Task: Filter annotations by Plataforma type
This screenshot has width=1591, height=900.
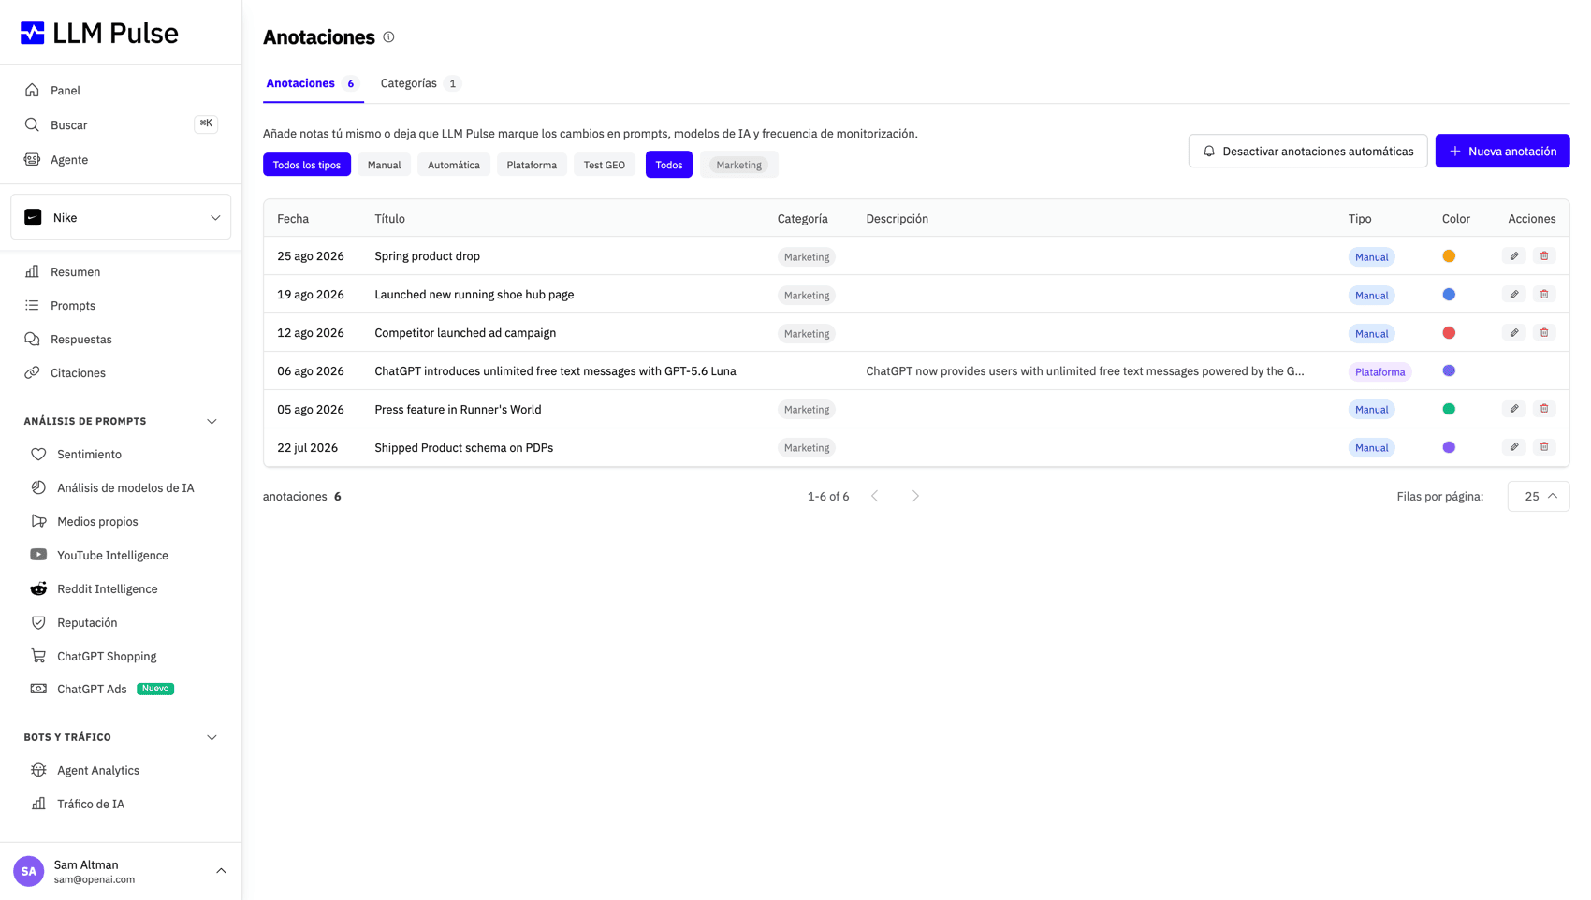Action: (532, 165)
